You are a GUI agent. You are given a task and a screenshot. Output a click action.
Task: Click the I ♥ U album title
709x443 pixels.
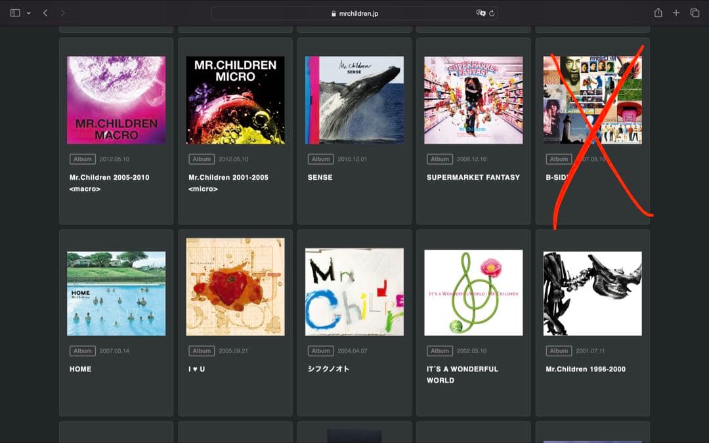197,369
